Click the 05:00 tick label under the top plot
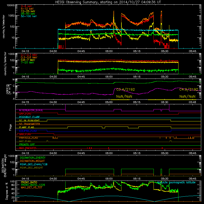 pos(109,51)
